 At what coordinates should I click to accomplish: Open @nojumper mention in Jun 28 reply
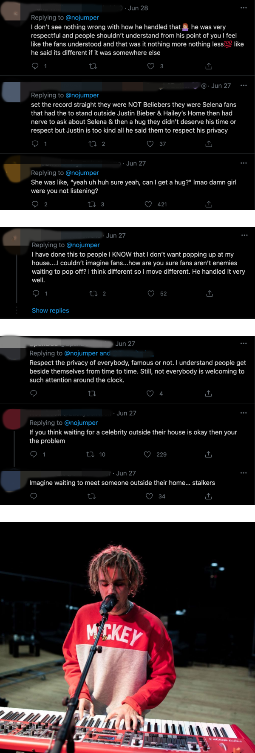(x=82, y=17)
